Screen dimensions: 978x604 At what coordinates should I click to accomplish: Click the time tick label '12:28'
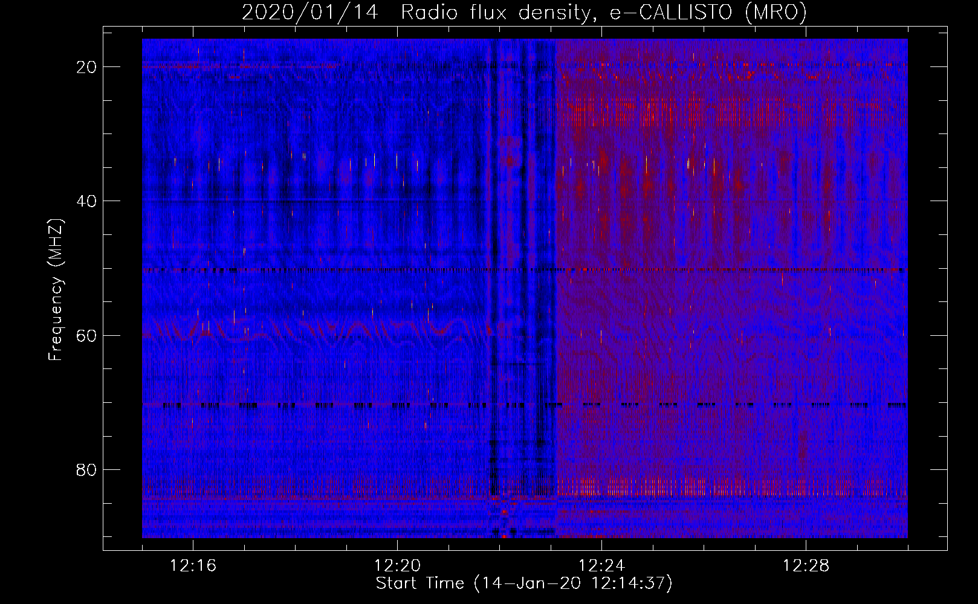(x=806, y=566)
